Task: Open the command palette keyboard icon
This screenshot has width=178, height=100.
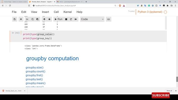Action: click(x=108, y=19)
